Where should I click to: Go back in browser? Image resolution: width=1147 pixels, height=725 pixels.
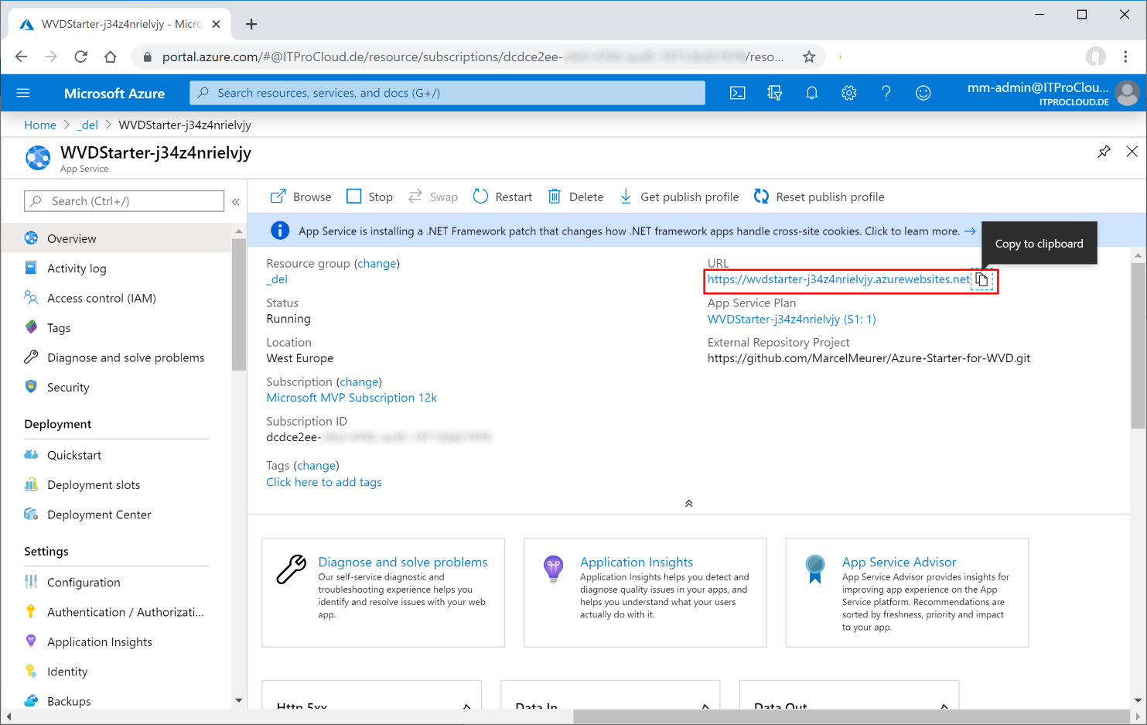pos(21,56)
